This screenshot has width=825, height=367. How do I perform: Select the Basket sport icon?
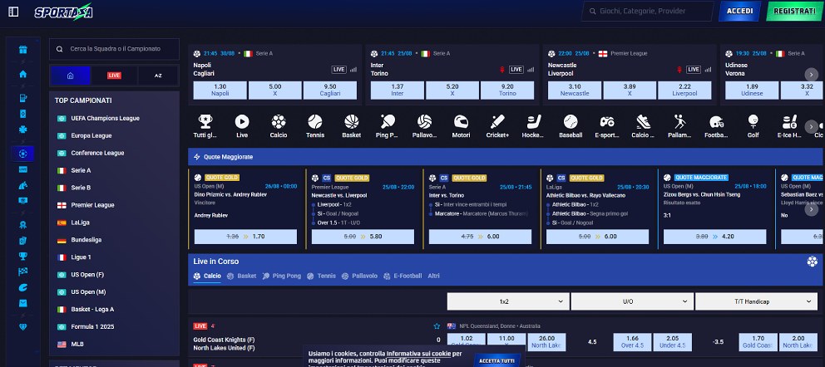[x=351, y=122]
